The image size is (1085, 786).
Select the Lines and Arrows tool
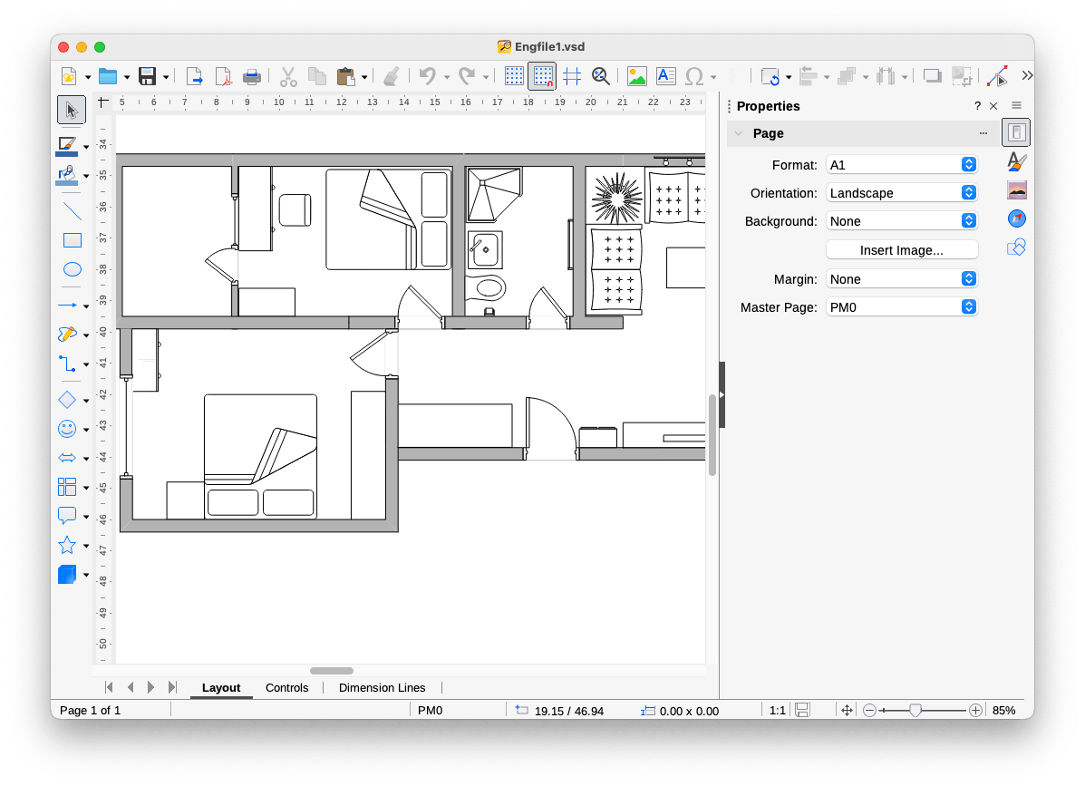pyautogui.click(x=68, y=306)
